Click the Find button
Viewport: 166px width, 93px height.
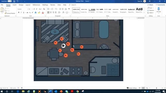[x=150, y=8]
